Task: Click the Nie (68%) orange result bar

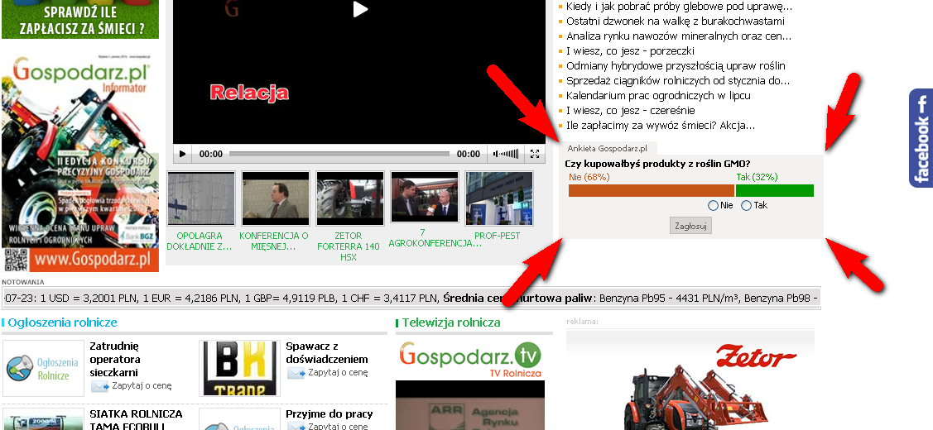Action: tap(651, 190)
